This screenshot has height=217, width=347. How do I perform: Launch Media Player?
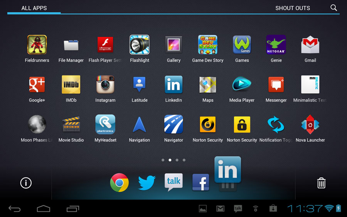(x=242, y=84)
